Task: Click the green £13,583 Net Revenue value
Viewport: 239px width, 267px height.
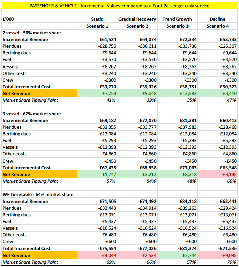Action: click(x=177, y=93)
